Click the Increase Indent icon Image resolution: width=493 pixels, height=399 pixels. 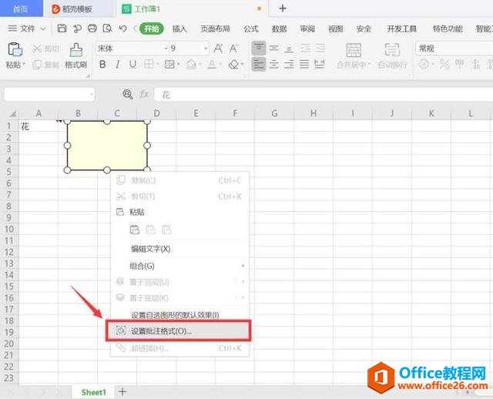pos(320,48)
